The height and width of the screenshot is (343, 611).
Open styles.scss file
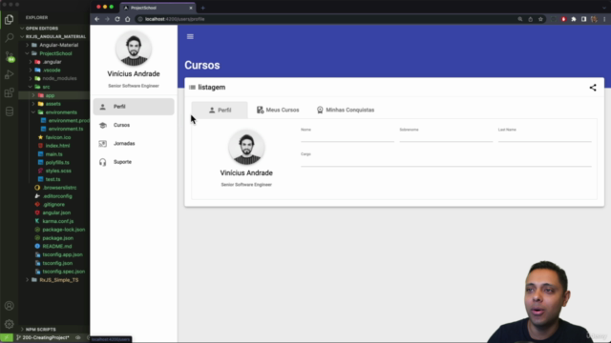click(58, 171)
